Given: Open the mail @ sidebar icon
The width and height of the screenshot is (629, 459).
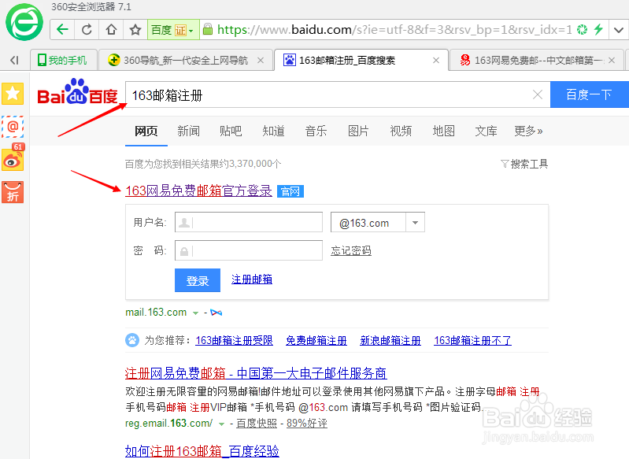Looking at the screenshot, I should 13,127.
